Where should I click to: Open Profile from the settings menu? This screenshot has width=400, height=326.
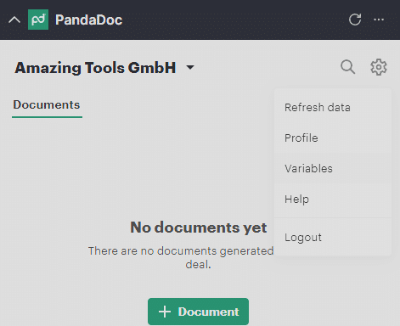(x=333, y=138)
